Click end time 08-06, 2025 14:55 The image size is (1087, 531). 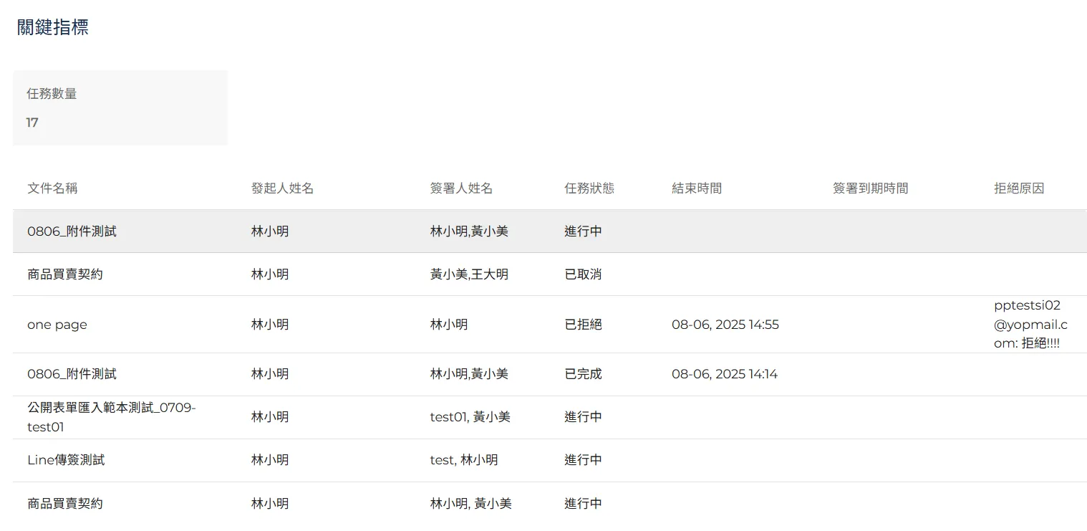tap(725, 325)
